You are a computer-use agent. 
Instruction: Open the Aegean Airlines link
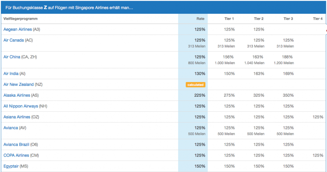(x=18, y=29)
